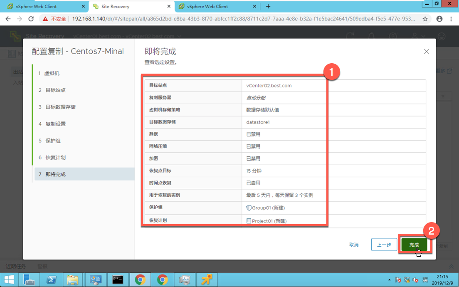This screenshot has height=287, width=459.
Task: Close the third tab, vSphere Web Client
Action: (x=254, y=6)
